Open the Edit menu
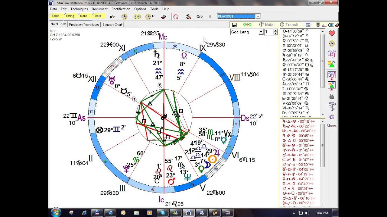The width and height of the screenshot is (387, 217). pos(63,9)
